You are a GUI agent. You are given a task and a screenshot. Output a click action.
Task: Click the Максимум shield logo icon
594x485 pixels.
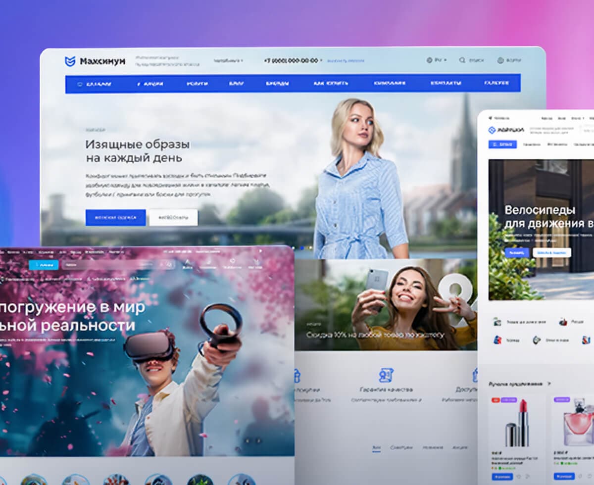(70, 61)
